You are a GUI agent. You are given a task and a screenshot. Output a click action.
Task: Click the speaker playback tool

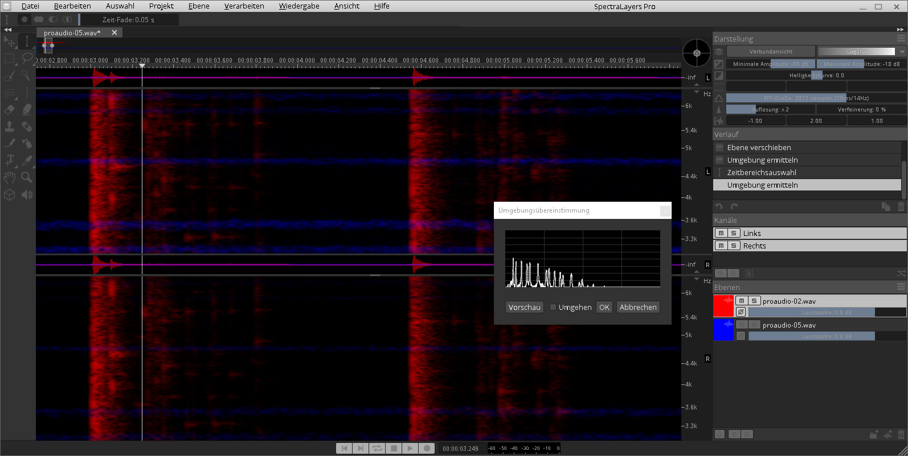tap(27, 194)
